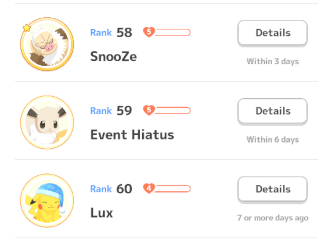Image resolution: width=333 pixels, height=242 pixels.
Task: Open Details for Lux
Action: point(273,189)
